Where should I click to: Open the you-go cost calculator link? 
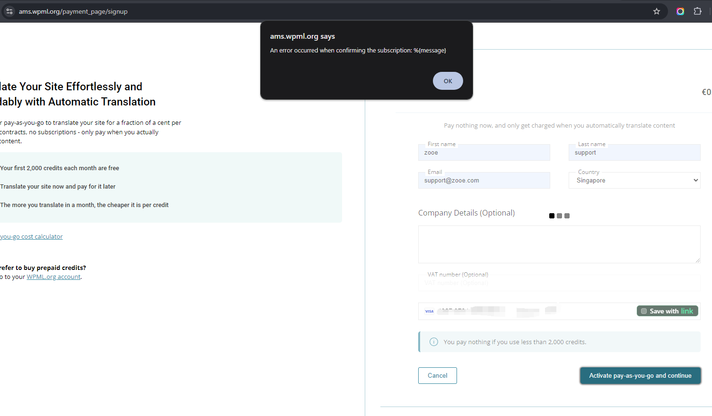31,236
